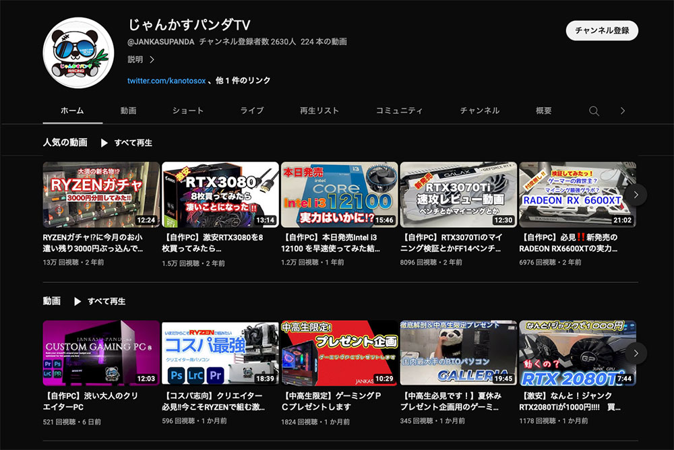The image size is (674, 450).
Task: Click title '【自作PC】RTX3070Tiのマイニング検証'
Action: click(x=452, y=243)
